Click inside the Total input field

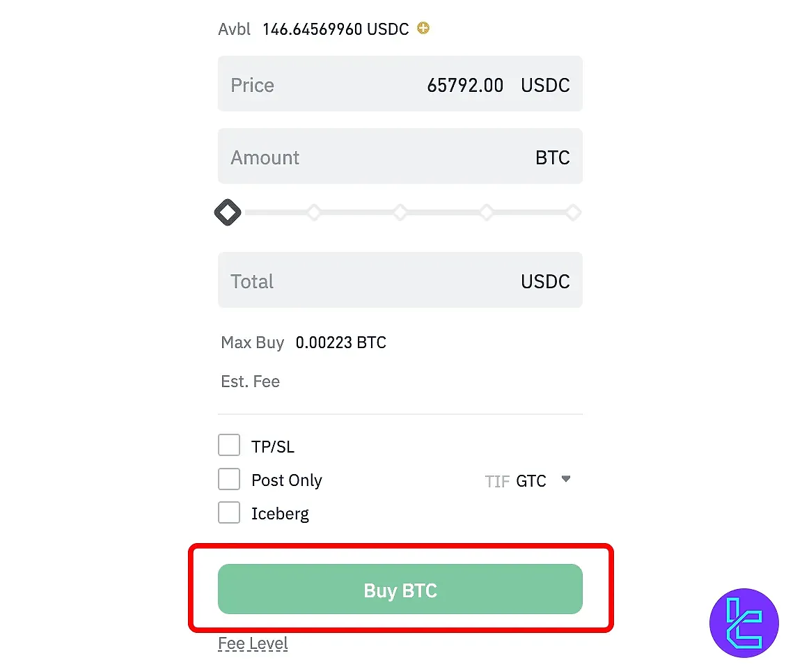[x=390, y=281]
